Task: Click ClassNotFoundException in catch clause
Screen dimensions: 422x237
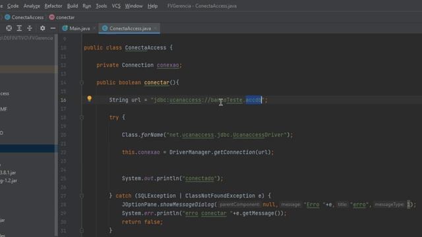Action: pos(220,196)
